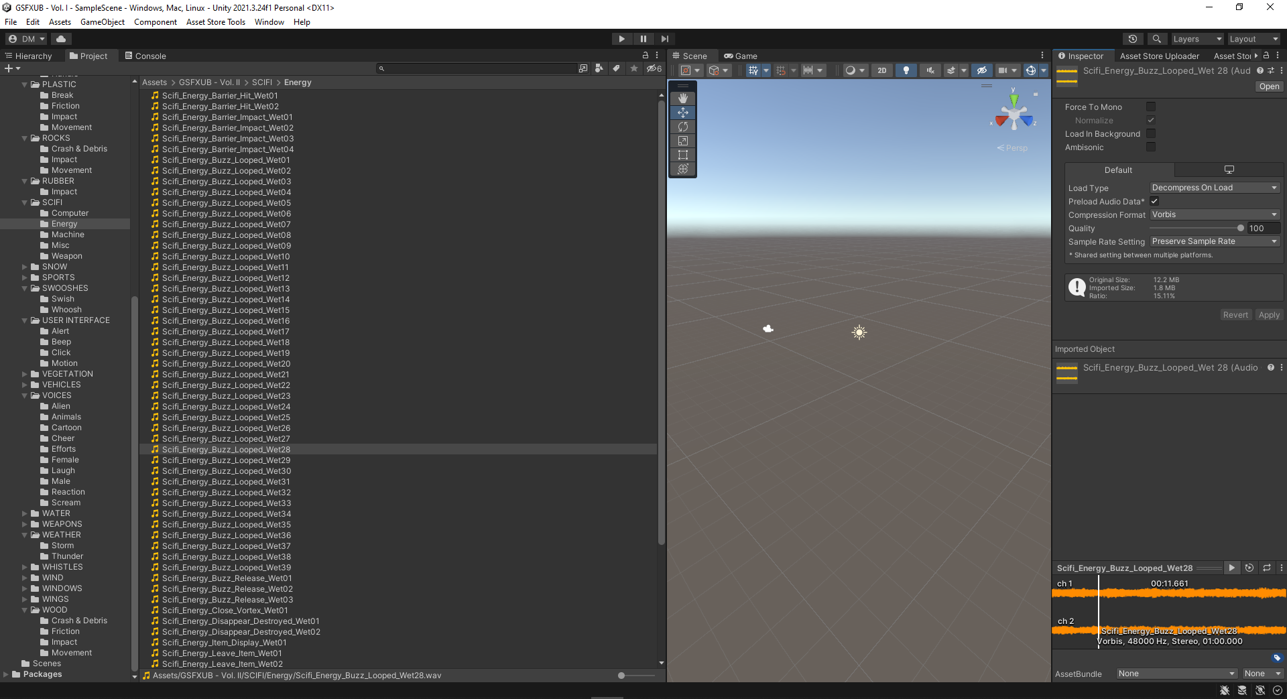Toggle scene visibility hidden objects eye
Image resolution: width=1287 pixels, height=699 pixels.
[x=982, y=70]
